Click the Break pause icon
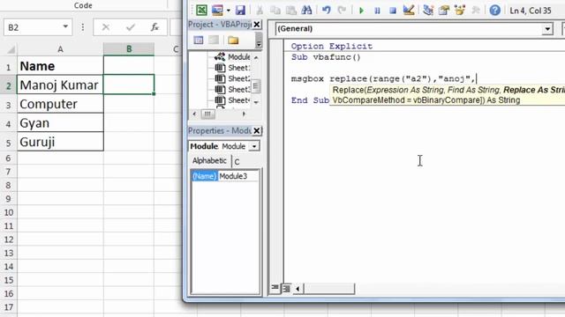Screen dimensions: 565x317 [x=377, y=11]
